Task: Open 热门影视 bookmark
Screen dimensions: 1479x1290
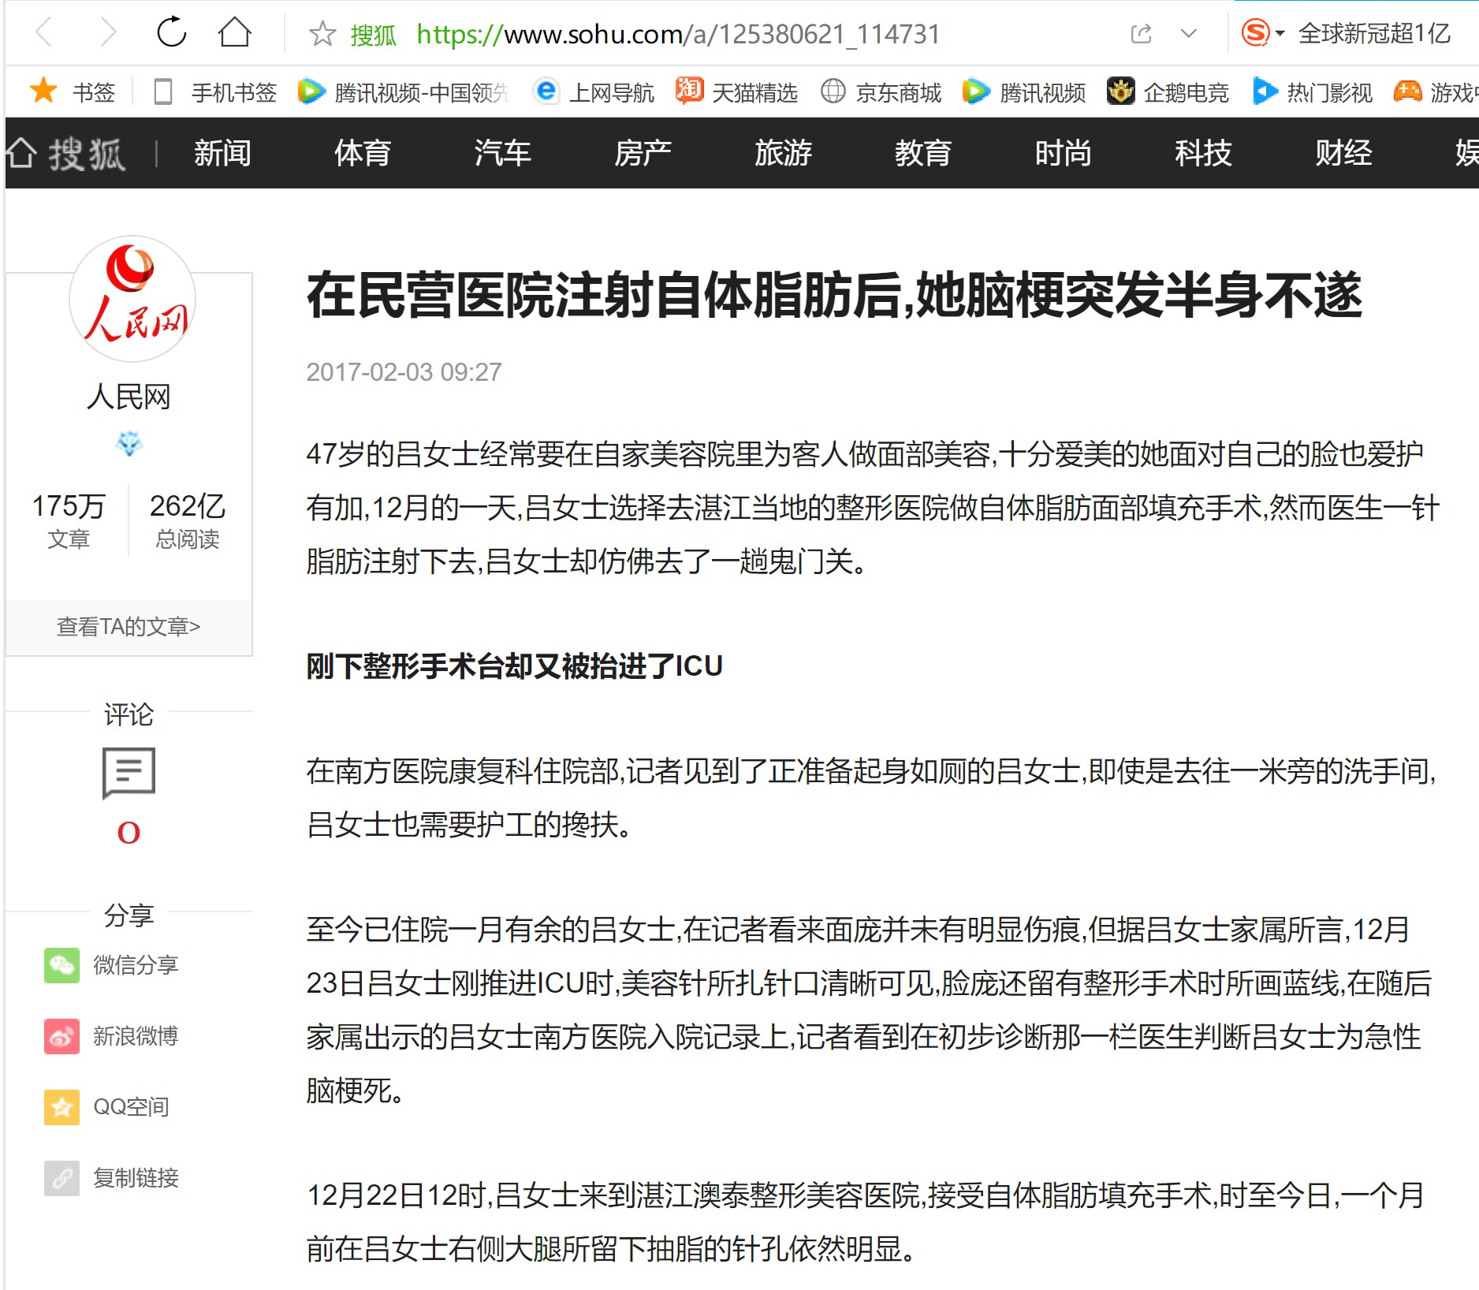Action: tap(1313, 92)
